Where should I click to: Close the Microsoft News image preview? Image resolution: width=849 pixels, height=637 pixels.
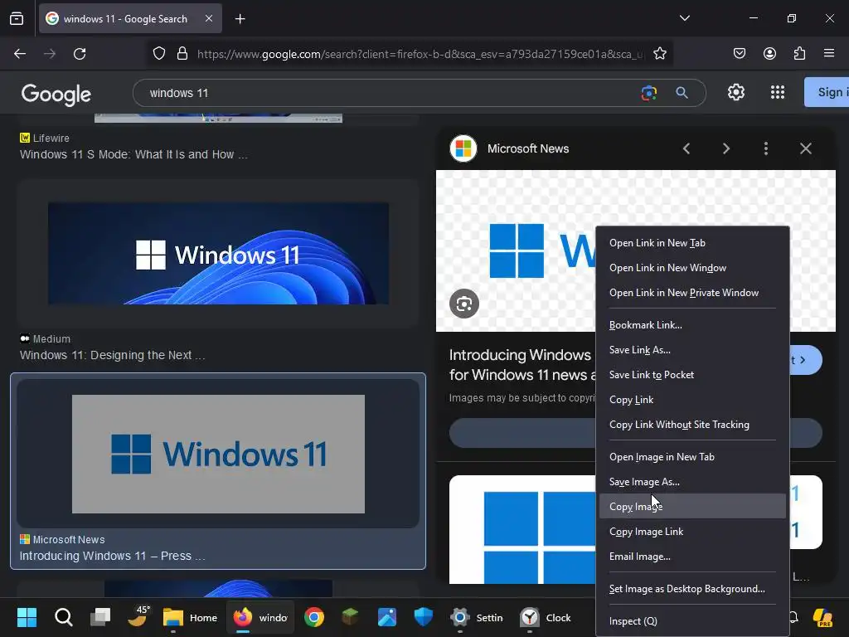pyautogui.click(x=806, y=148)
